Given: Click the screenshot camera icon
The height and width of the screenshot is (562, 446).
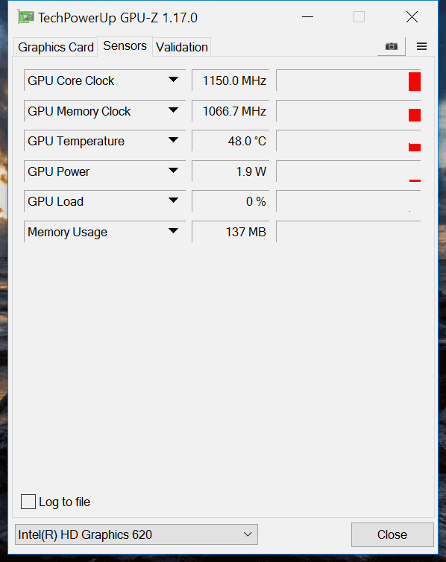Looking at the screenshot, I should [391, 47].
